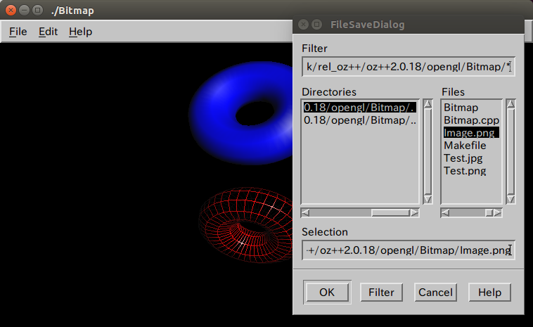
Task: Confirm the save with the OK button
Action: coord(327,293)
